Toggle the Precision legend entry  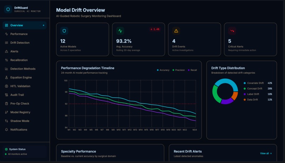(x=179, y=70)
